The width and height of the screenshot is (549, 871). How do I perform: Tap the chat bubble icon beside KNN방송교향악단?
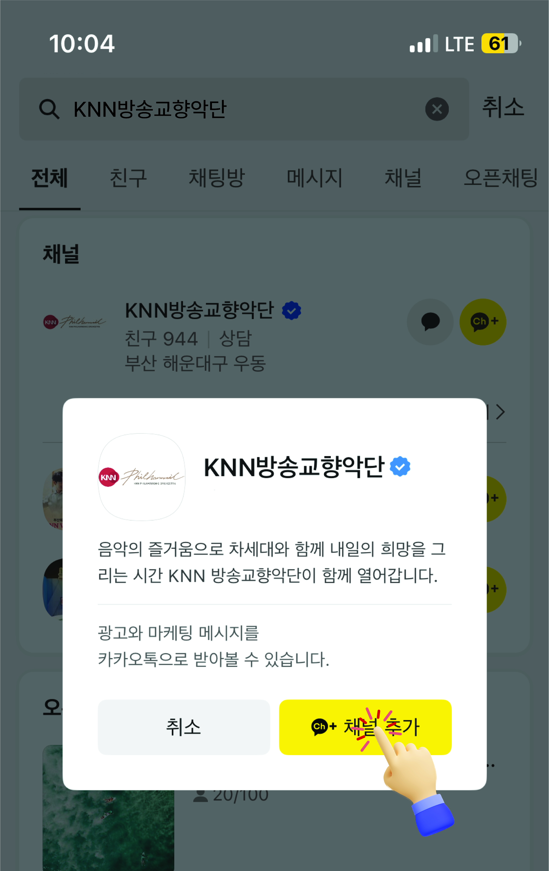point(430,322)
